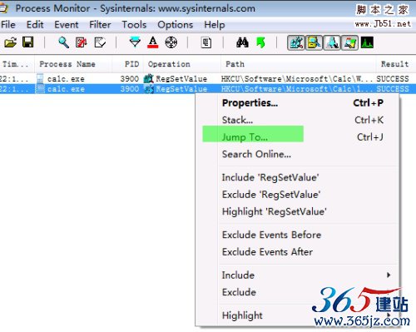Toggle Show Process and Thread Activity button
The width and height of the screenshot is (416, 332).
pos(349,42)
